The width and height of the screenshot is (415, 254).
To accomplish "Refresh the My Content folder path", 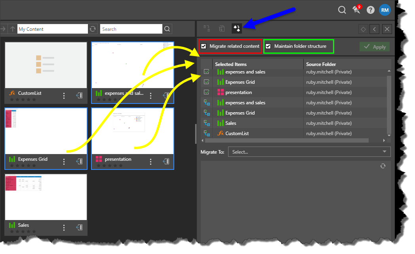I will pyautogui.click(x=93, y=29).
